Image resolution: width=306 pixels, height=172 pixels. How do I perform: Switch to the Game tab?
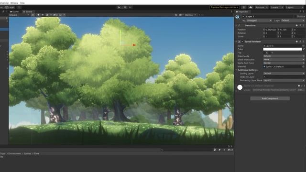(x=14, y=11)
